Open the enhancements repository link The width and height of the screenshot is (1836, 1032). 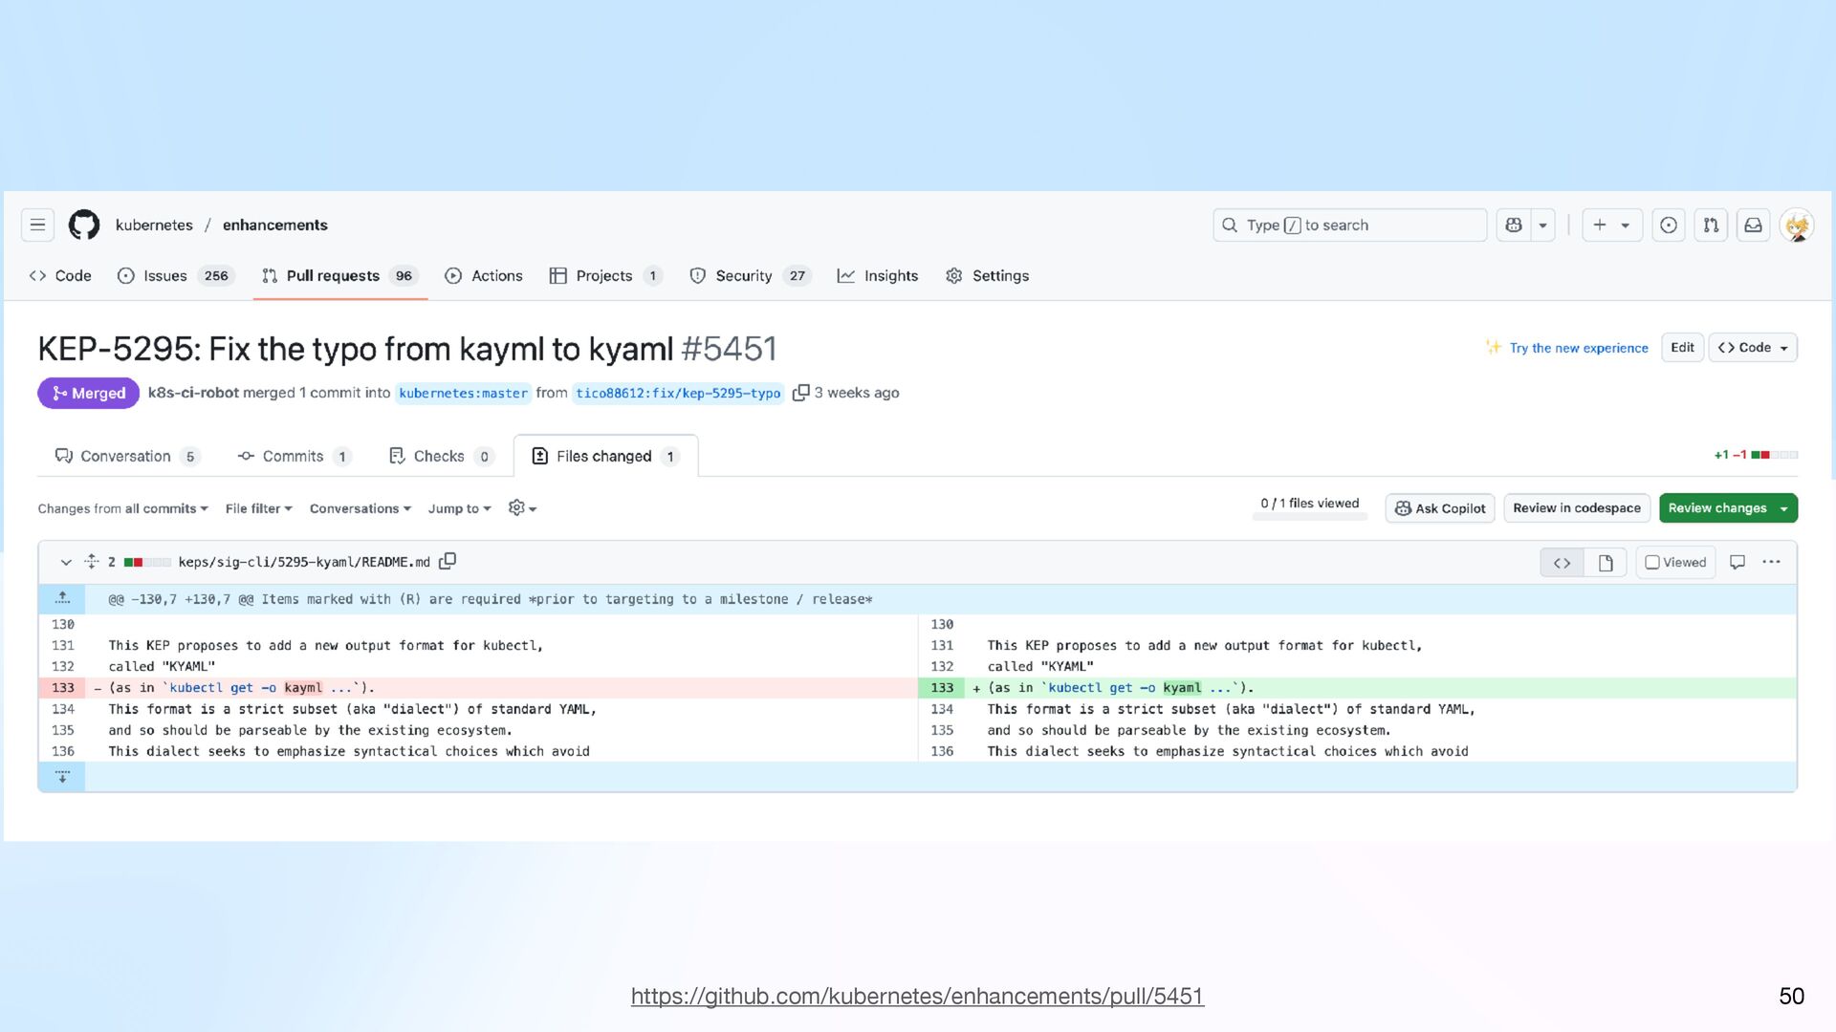(275, 226)
